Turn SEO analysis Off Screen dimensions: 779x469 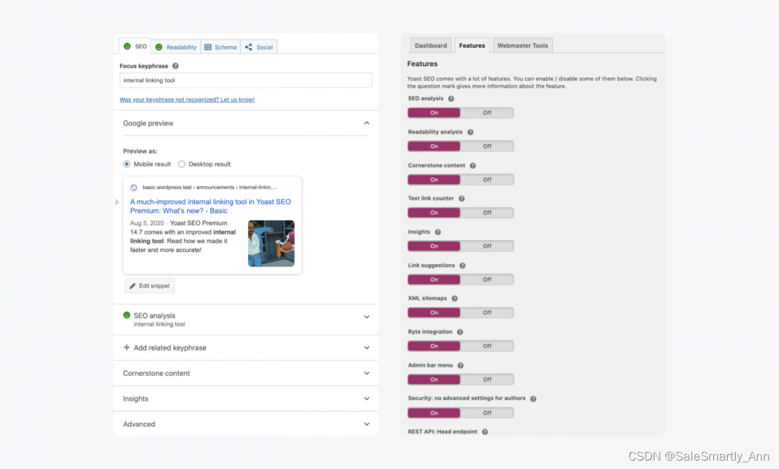[487, 113]
